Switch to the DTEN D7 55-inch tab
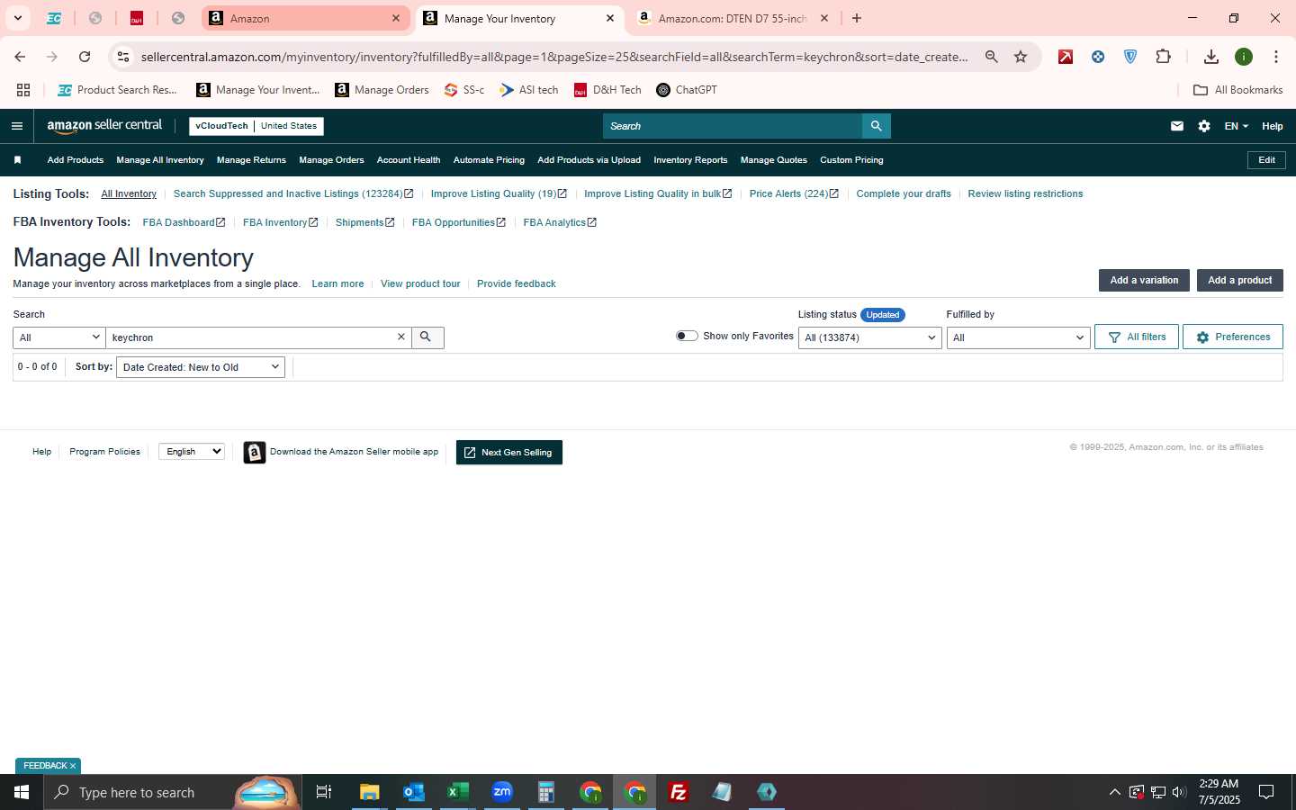1296x810 pixels. click(x=732, y=18)
